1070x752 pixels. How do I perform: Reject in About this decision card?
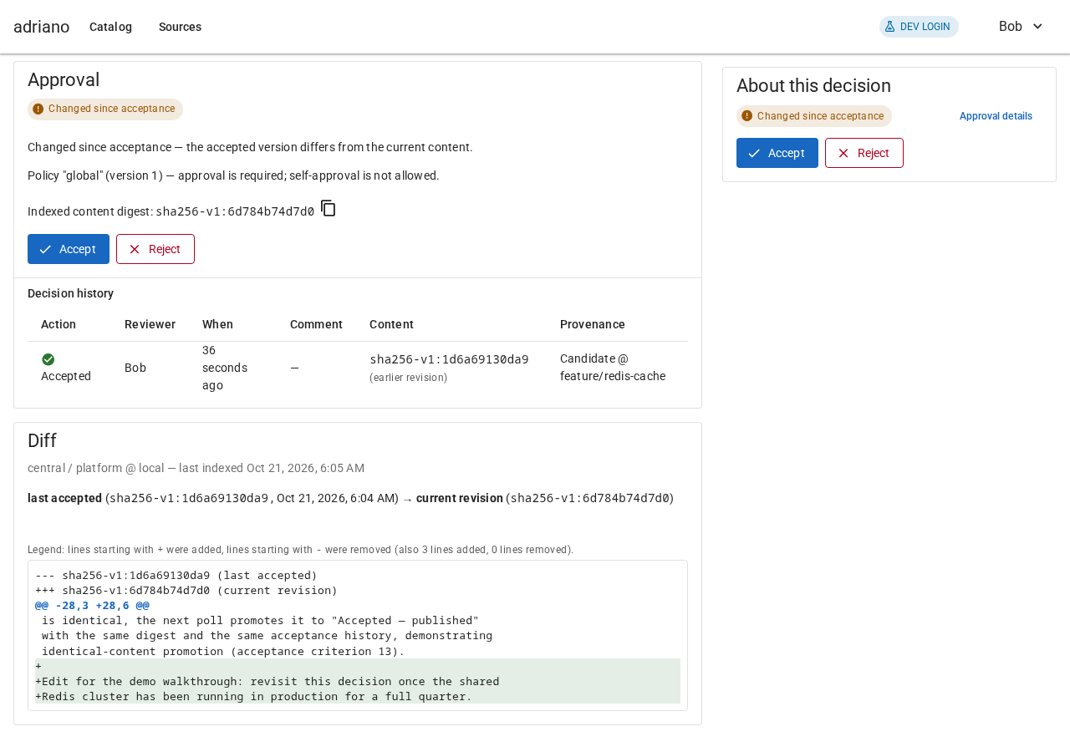click(864, 153)
